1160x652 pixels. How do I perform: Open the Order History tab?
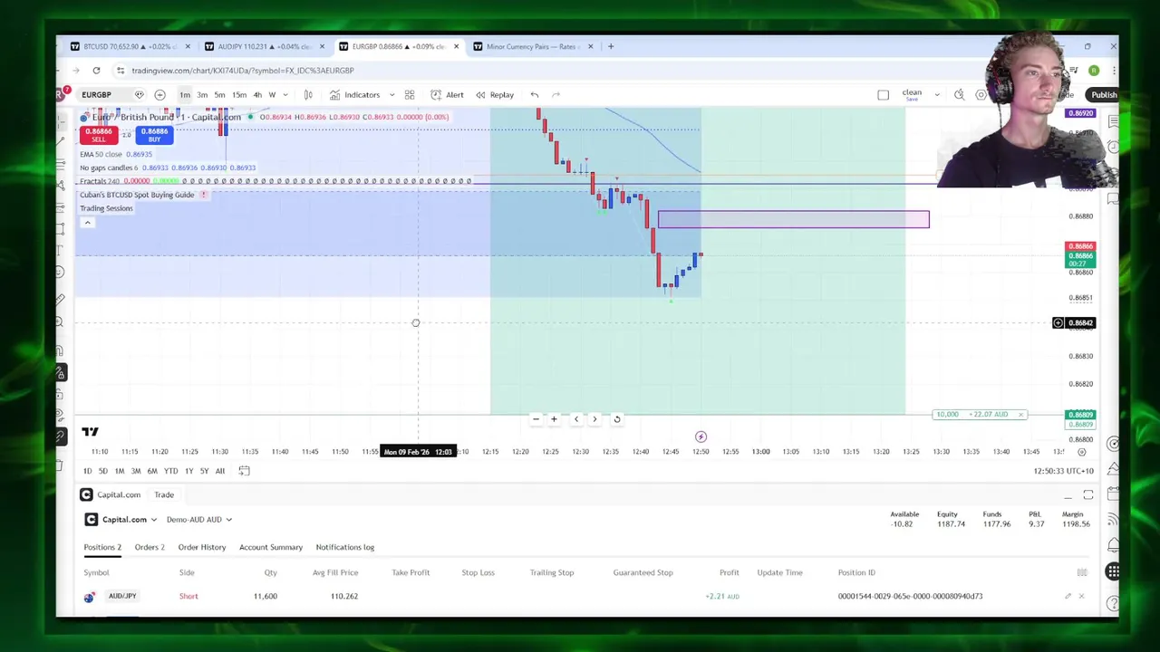[x=202, y=547]
